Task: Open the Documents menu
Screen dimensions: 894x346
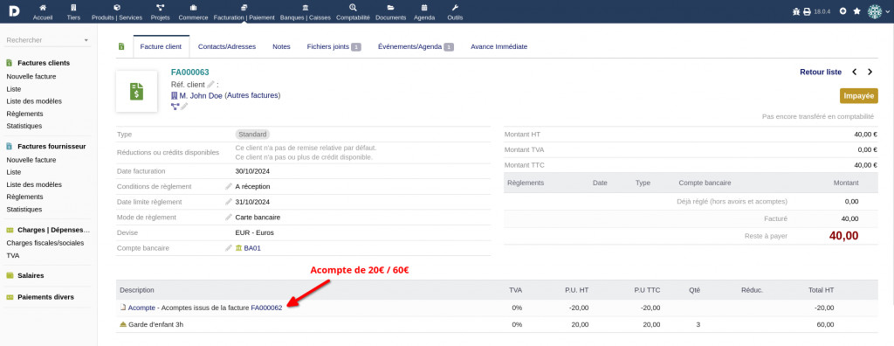Action: pos(390,12)
